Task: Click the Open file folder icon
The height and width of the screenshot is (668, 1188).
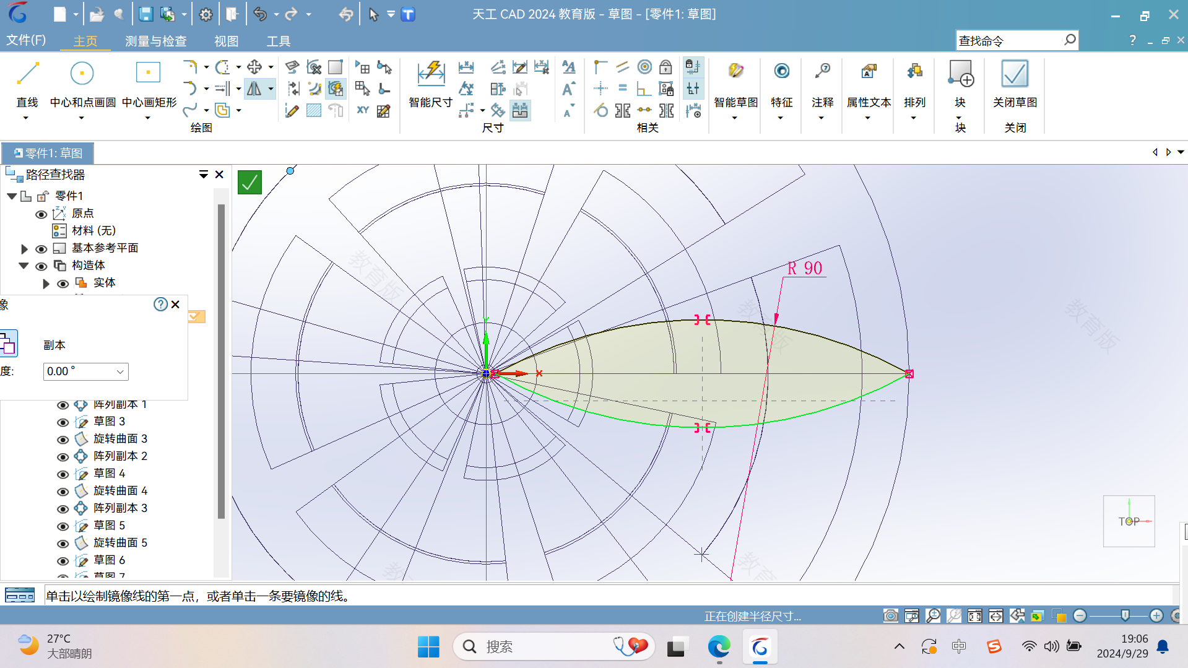Action: (97, 14)
